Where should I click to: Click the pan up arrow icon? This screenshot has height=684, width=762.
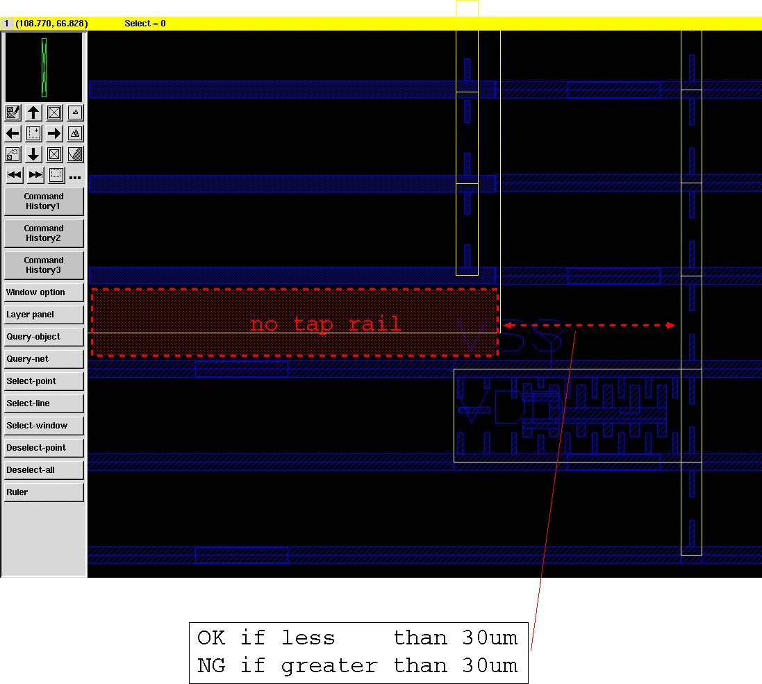click(33, 112)
